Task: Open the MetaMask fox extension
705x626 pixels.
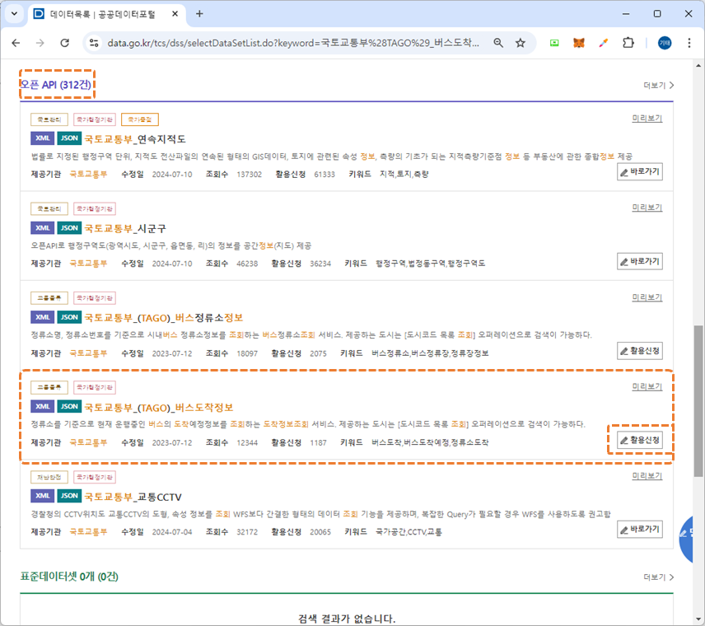Action: point(579,43)
